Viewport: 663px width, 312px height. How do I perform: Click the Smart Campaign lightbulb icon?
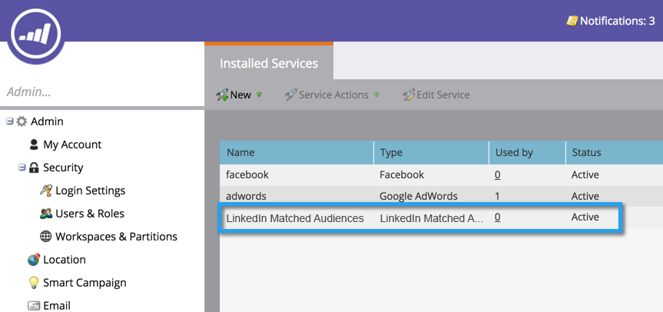[x=34, y=283]
